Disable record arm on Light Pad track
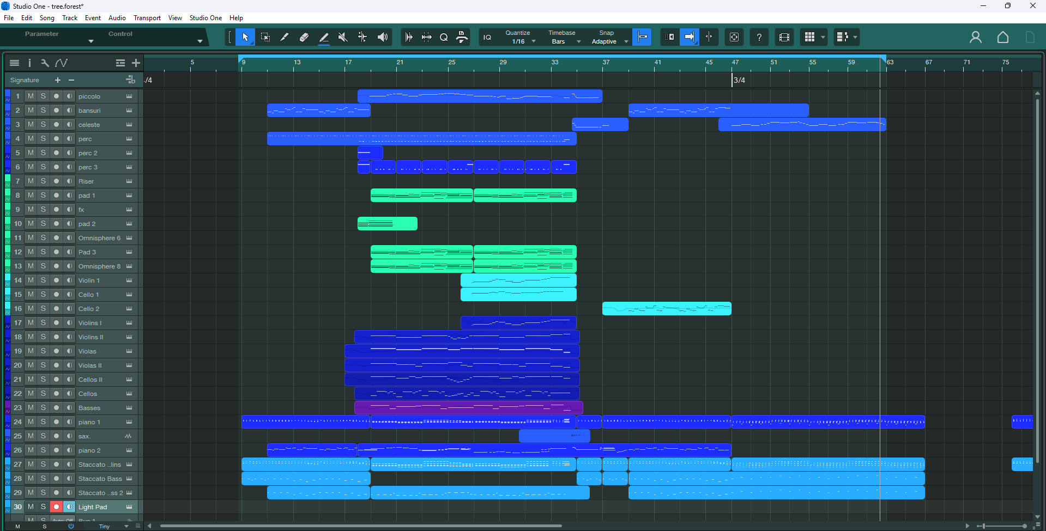Viewport: 1046px width, 531px height. 56,507
